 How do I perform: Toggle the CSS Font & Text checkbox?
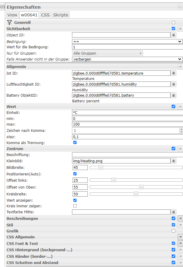[x=173, y=243]
